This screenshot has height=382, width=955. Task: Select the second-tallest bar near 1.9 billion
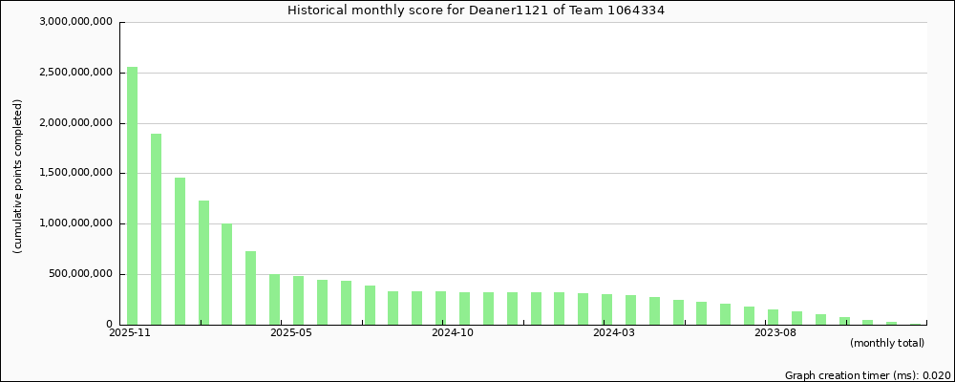[x=156, y=229]
